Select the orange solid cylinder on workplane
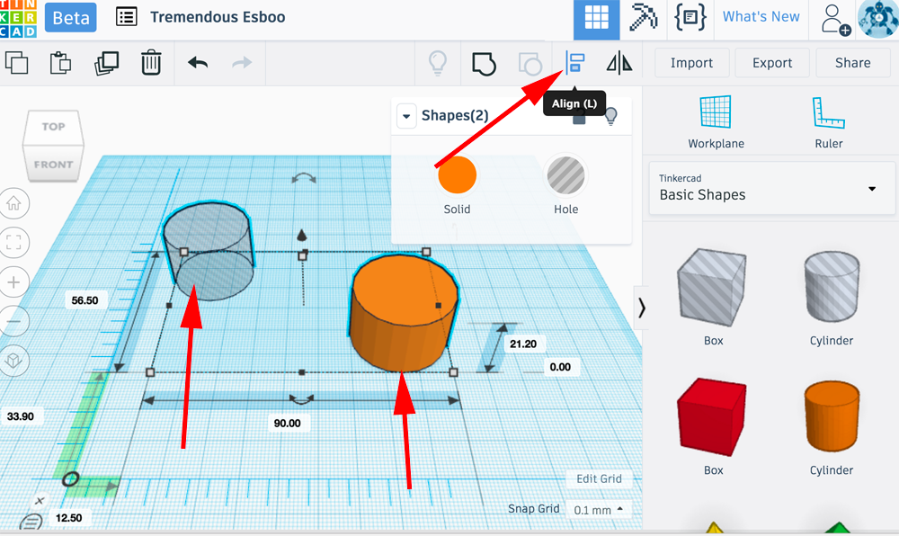This screenshot has width=899, height=536. coord(404,314)
